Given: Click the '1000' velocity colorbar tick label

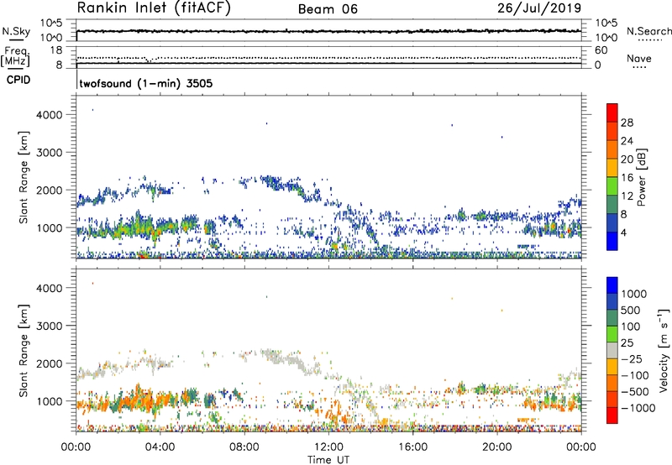Looking at the screenshot, I should [x=634, y=294].
